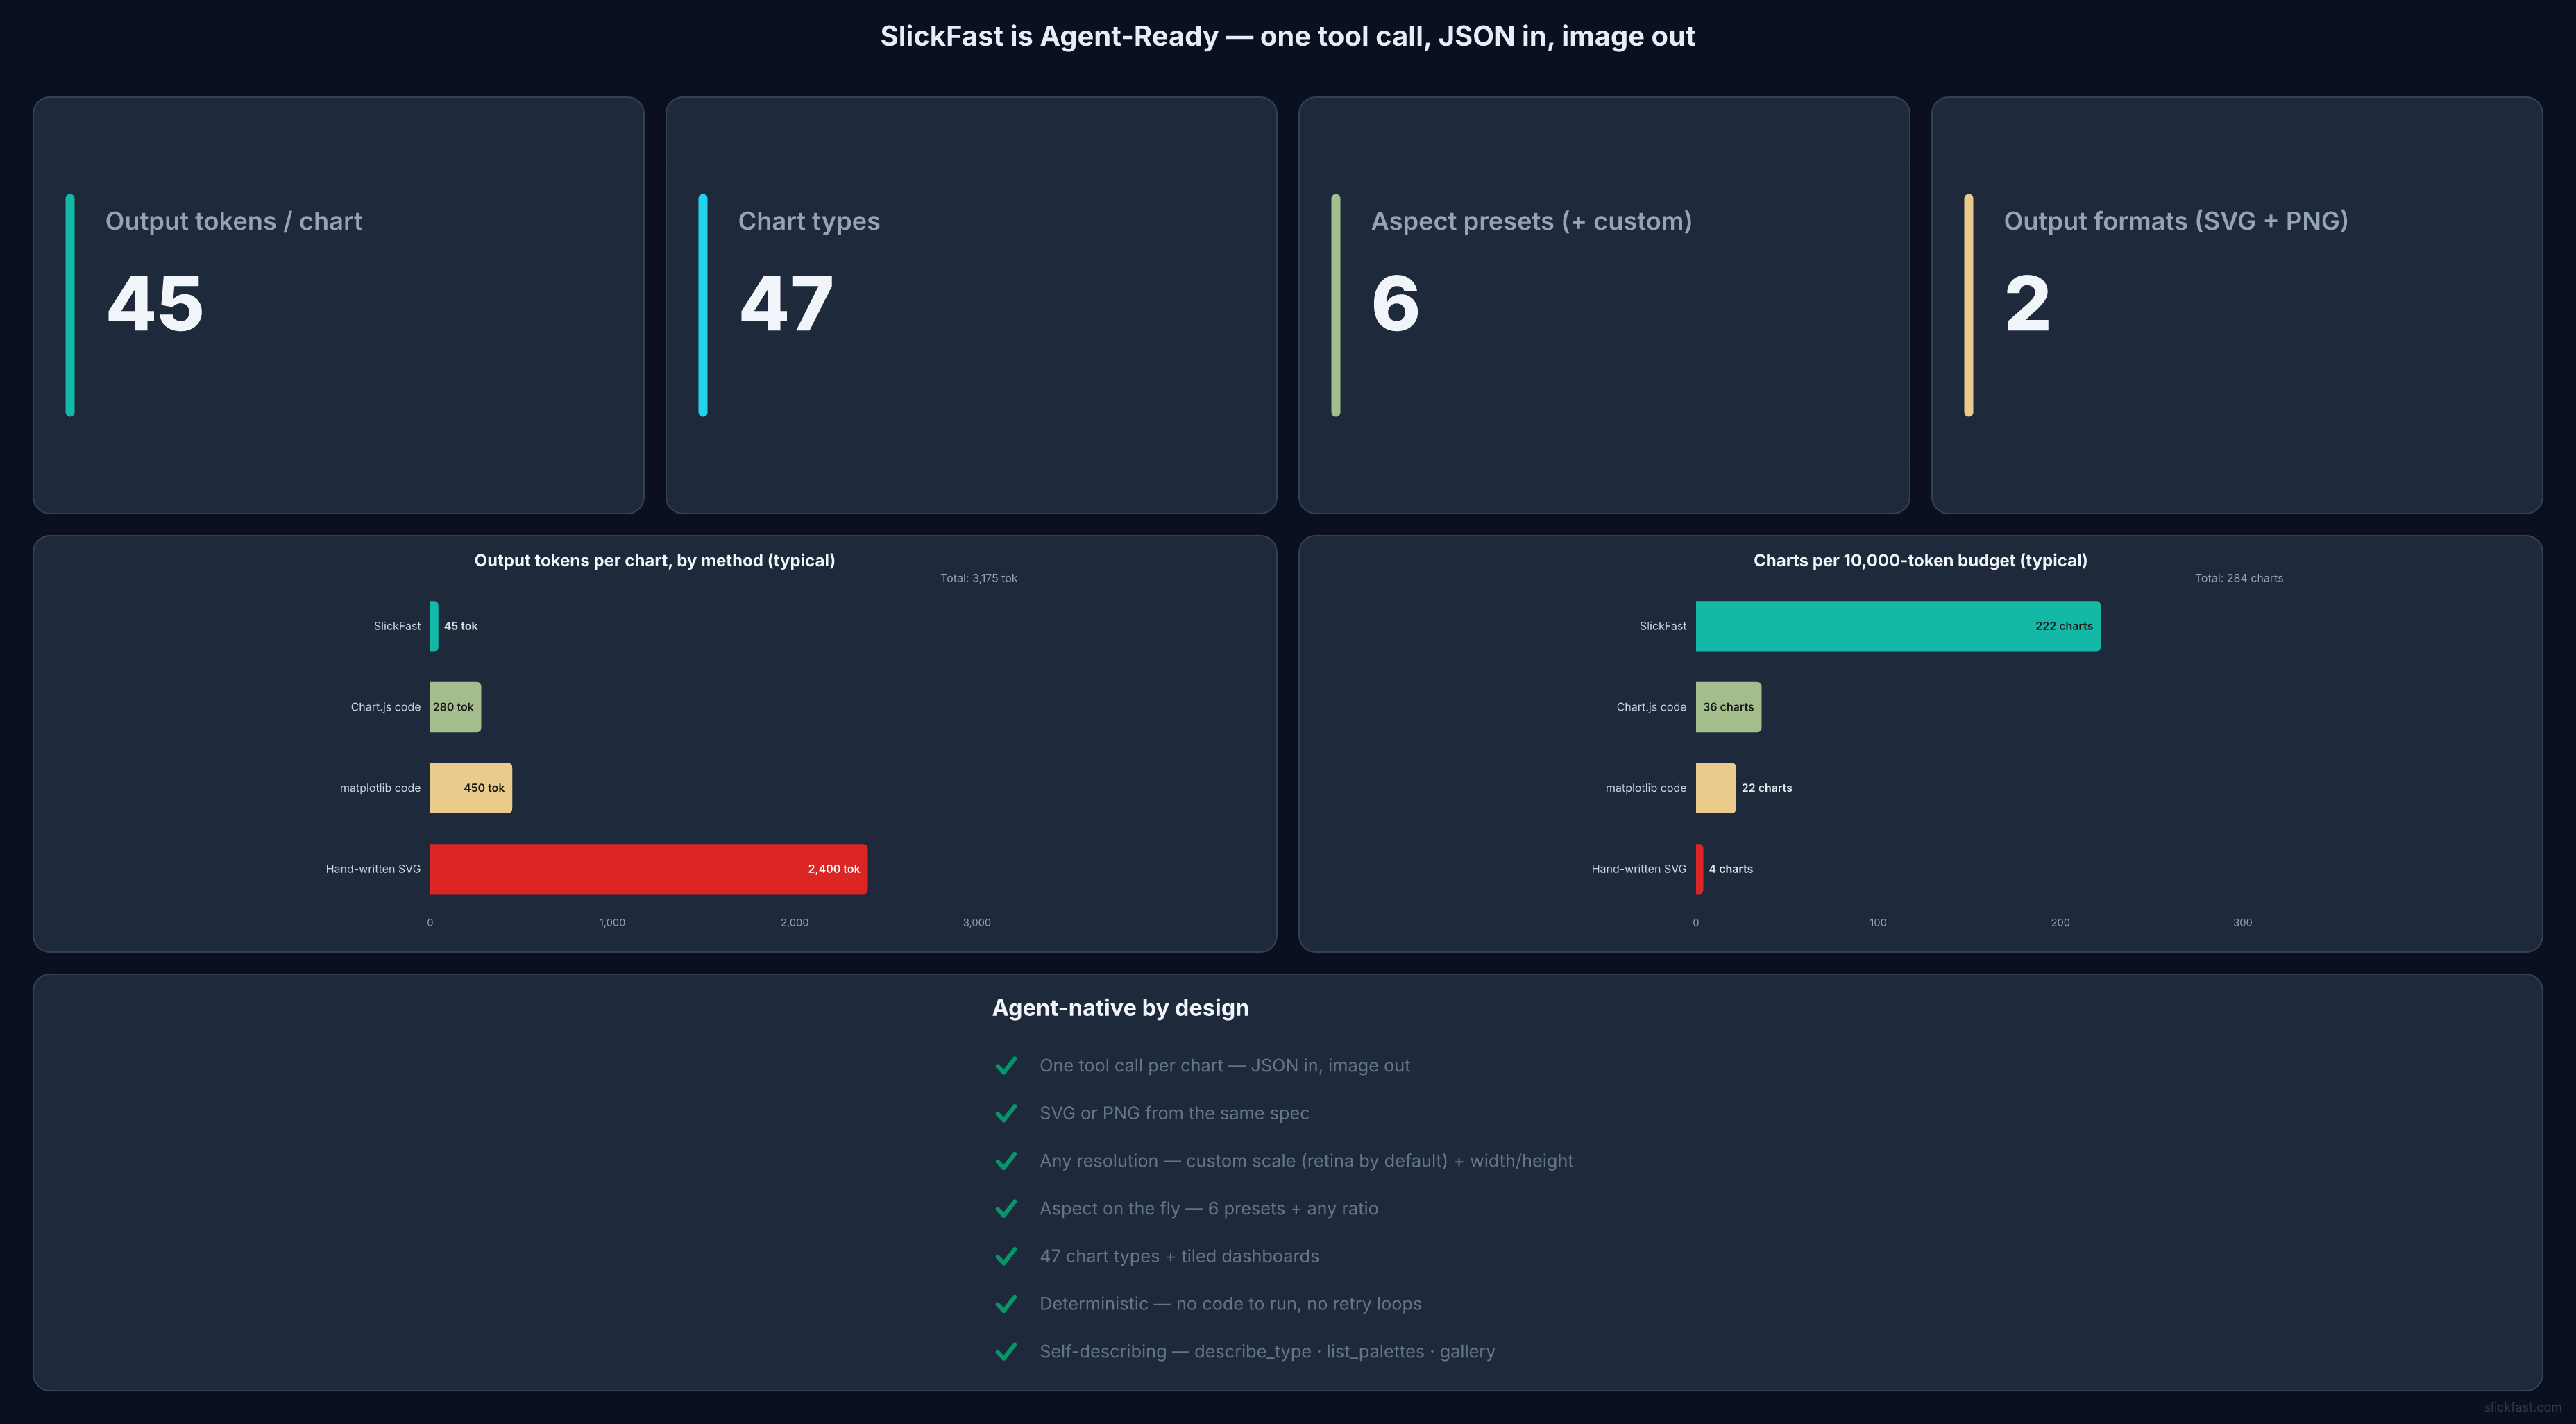Click the red Hand-written SVG 4 charts bar
This screenshot has height=1424, width=2576.
point(1699,869)
